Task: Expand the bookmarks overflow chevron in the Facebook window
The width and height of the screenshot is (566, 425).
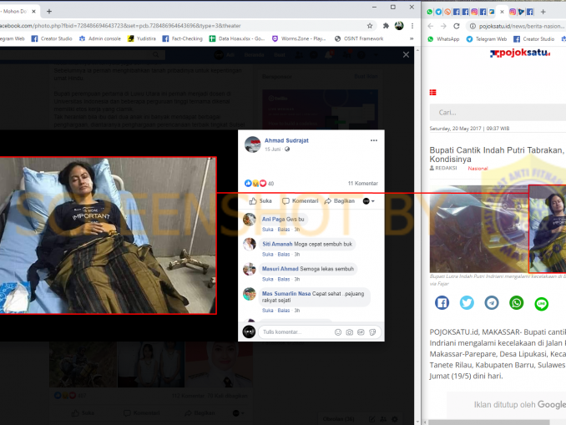Action: [412, 38]
